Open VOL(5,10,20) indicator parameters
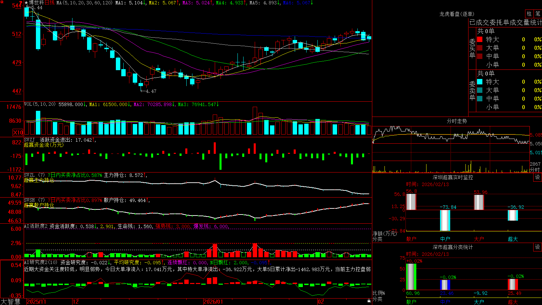This screenshot has width=542, height=305. tap(40, 104)
